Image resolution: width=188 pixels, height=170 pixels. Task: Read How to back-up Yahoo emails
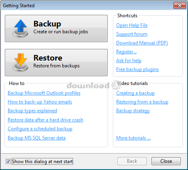click(x=40, y=102)
